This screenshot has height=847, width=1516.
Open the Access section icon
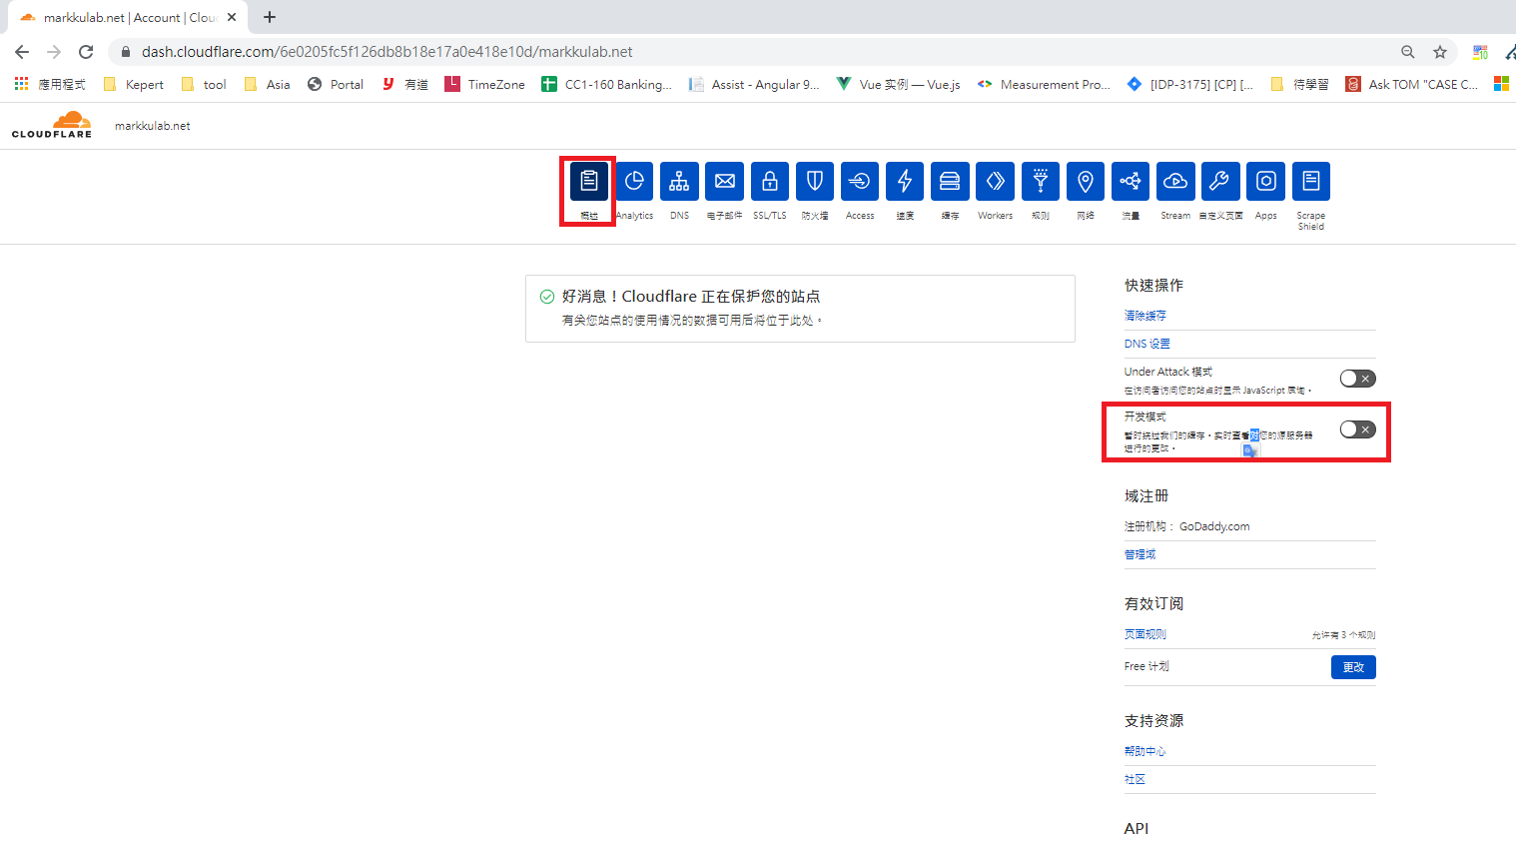click(x=860, y=181)
